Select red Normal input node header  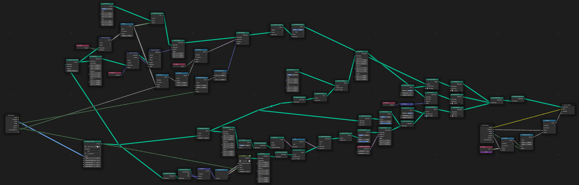pyautogui.click(x=389, y=103)
